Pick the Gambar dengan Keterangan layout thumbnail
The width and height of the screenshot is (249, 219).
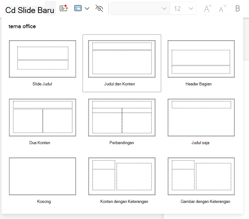[201, 176]
